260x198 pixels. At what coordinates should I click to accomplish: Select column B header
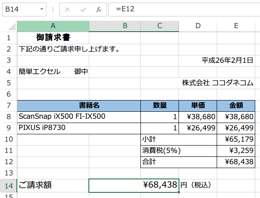coord(115,26)
